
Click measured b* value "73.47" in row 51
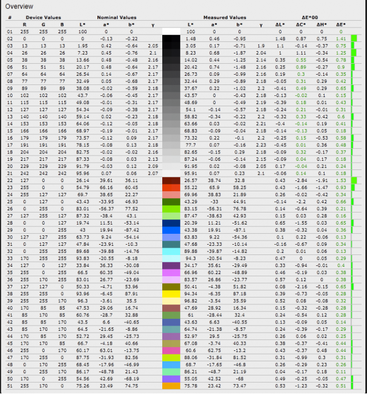click(240, 386)
